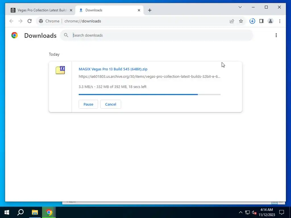
Task: Click the archive.org source URL
Action: click(149, 77)
